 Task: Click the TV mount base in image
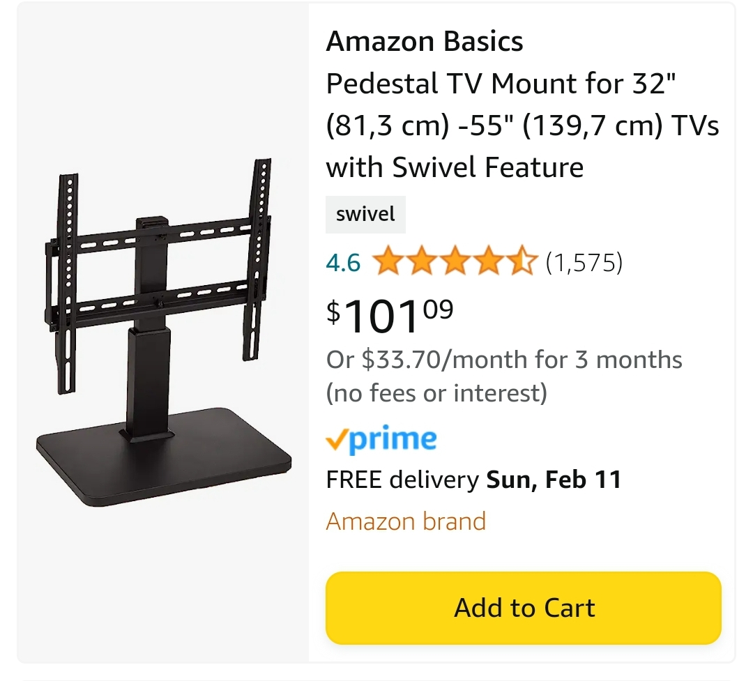(164, 457)
